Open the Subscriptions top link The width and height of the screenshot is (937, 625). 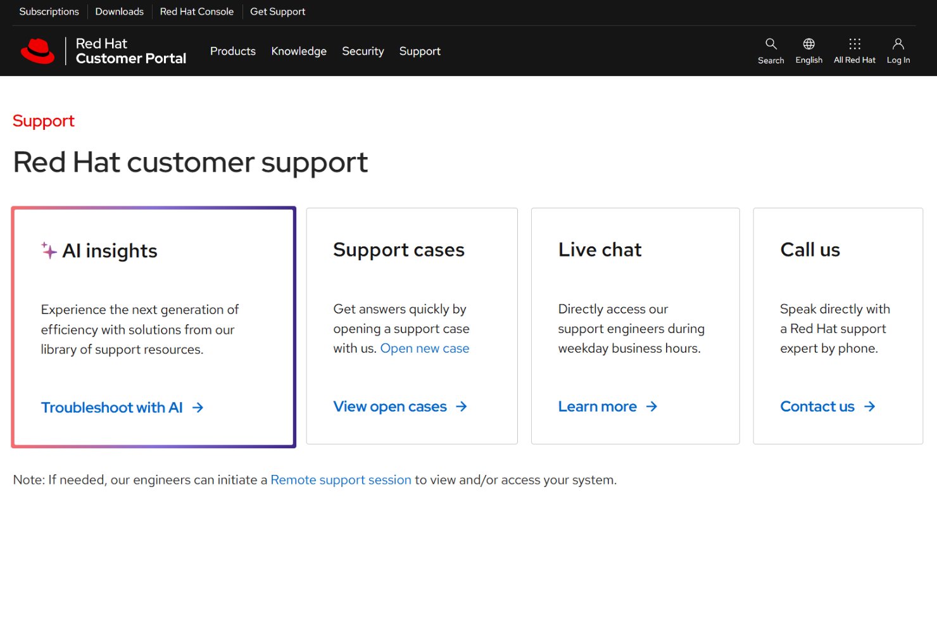(x=49, y=11)
